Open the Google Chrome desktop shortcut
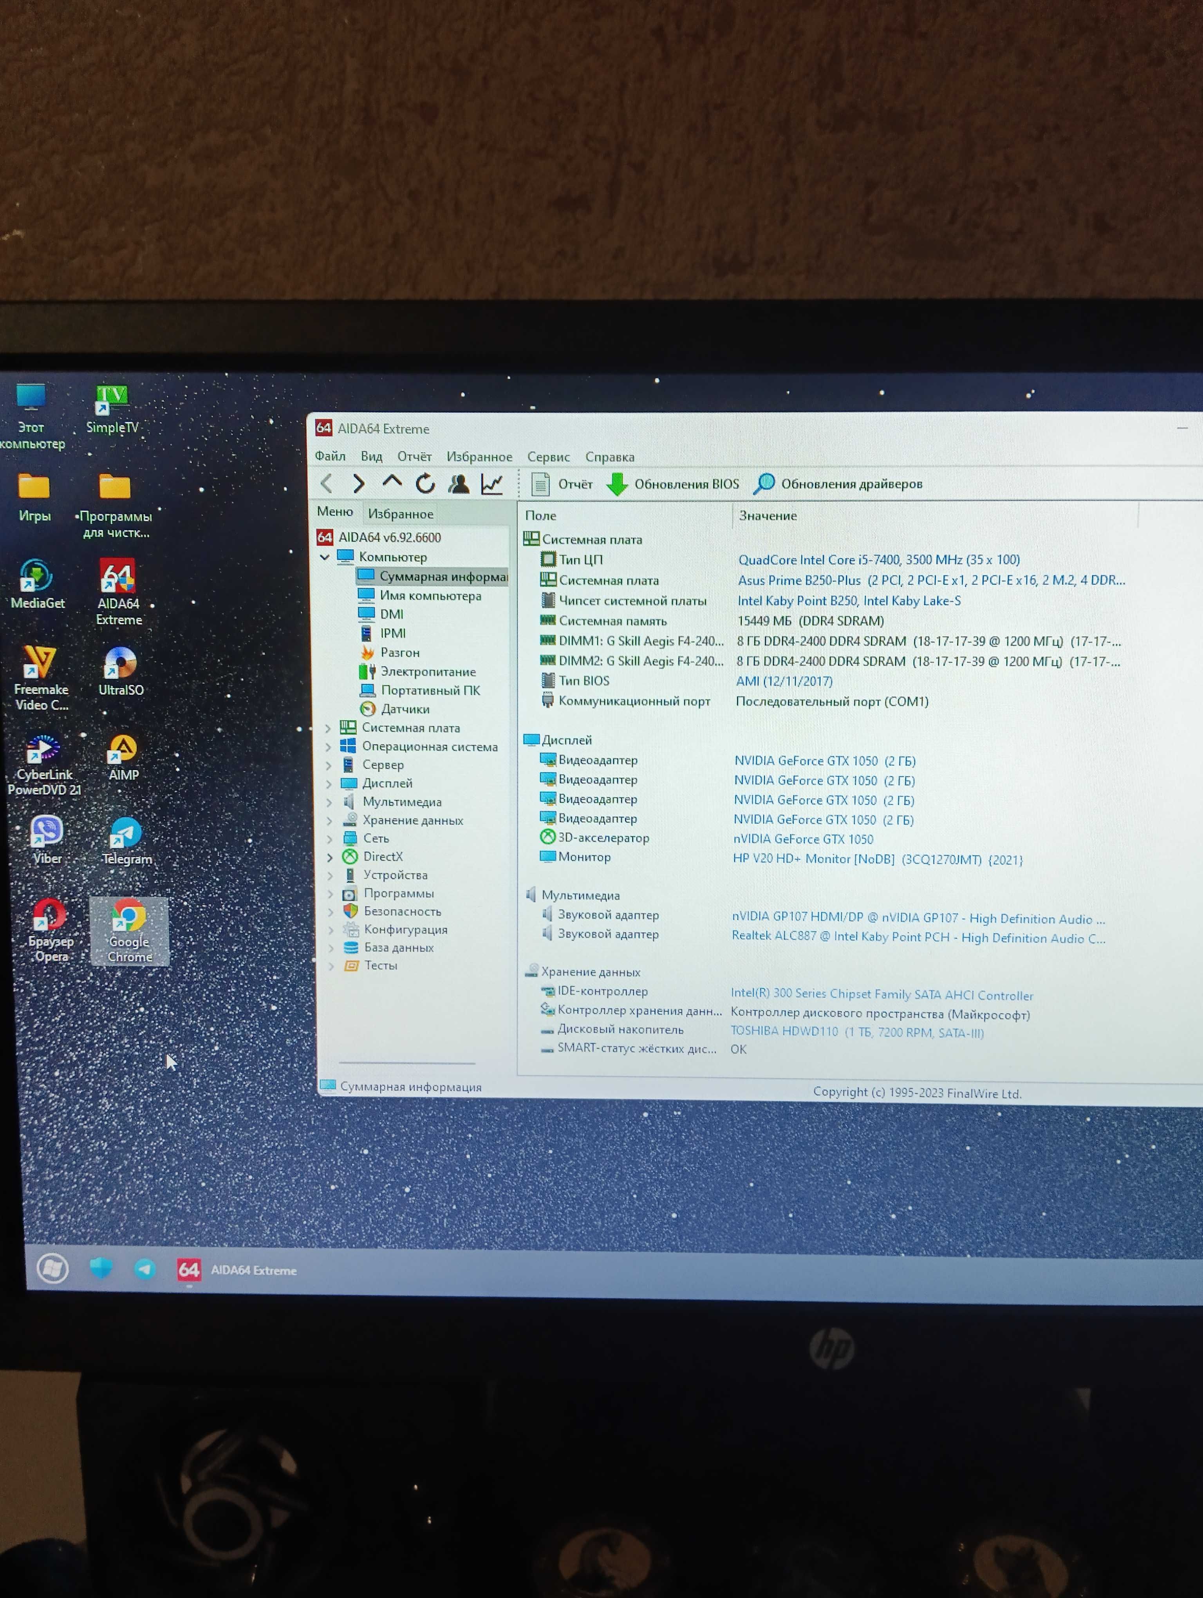 [x=129, y=931]
